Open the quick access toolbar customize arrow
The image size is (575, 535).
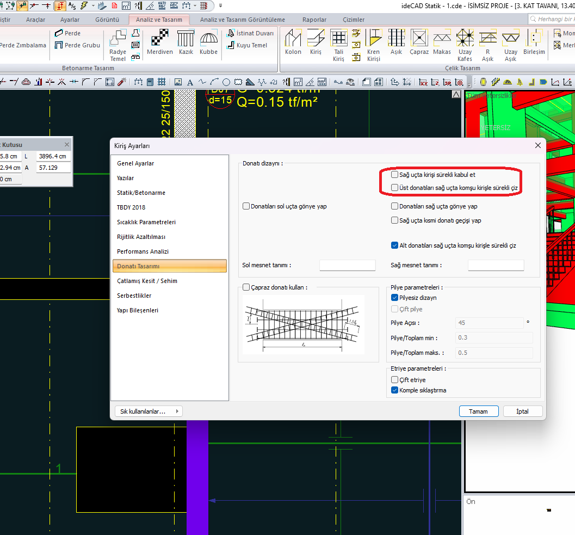tap(220, 5)
